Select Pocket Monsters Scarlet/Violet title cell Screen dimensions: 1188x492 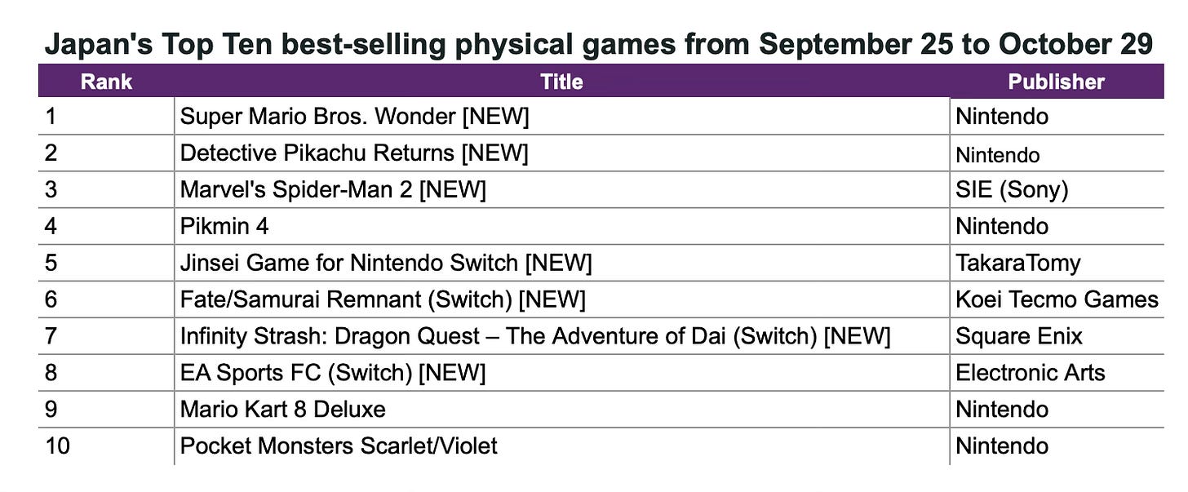339,445
